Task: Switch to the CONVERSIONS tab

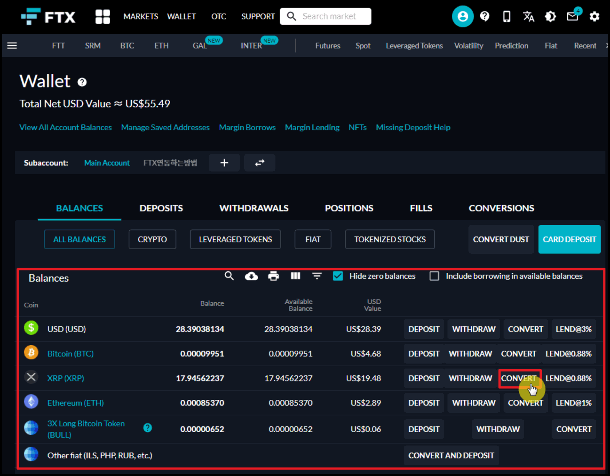Action: click(x=501, y=208)
